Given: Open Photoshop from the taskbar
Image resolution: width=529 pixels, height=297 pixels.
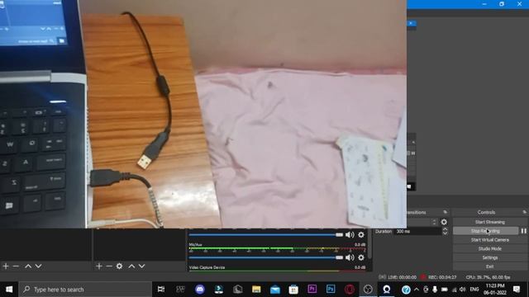Looking at the screenshot, I should point(331,290).
